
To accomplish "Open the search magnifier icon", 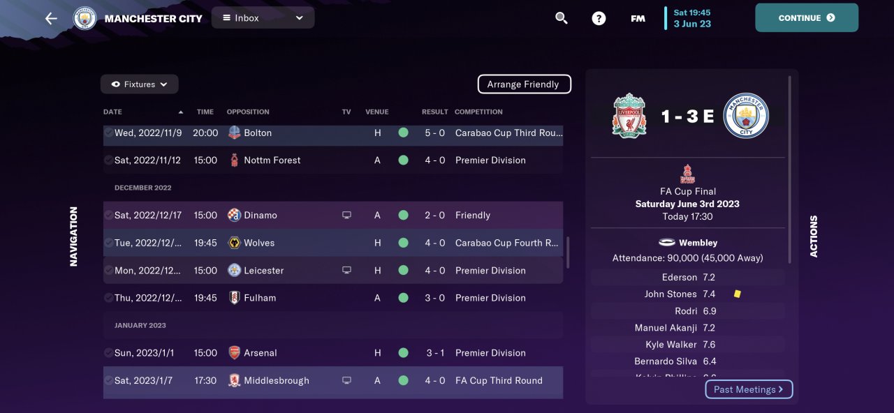I will tap(562, 18).
